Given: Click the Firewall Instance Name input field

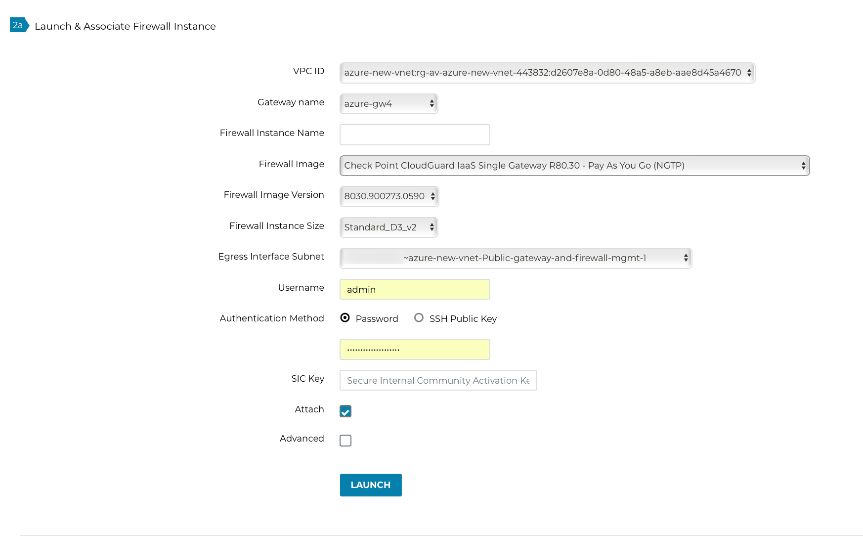Looking at the screenshot, I should pos(414,134).
